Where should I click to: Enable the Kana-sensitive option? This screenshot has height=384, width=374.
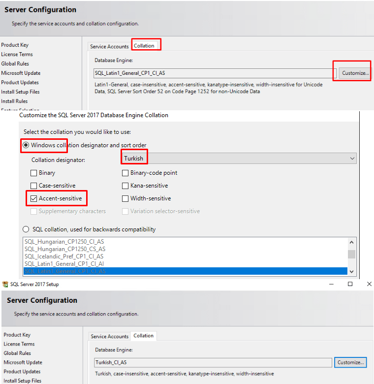[125, 186]
